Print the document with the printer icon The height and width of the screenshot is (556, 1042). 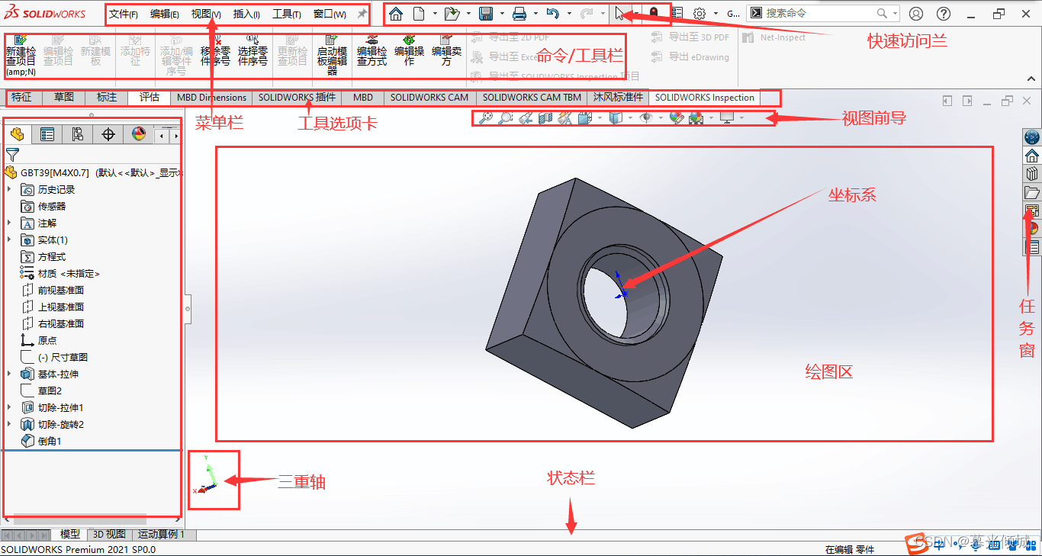coord(519,14)
